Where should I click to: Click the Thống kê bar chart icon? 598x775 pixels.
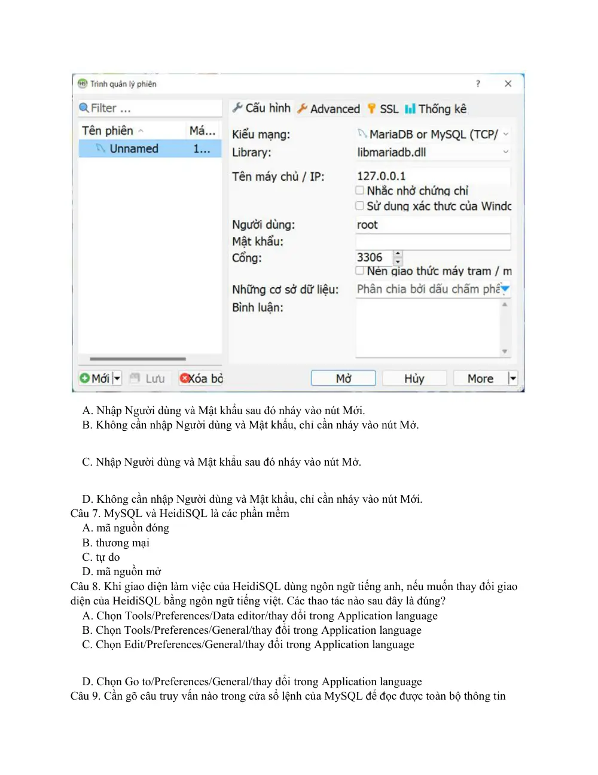point(410,108)
